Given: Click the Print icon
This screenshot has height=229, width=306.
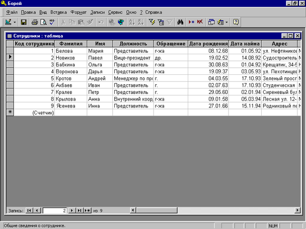Looking at the screenshot, I should coord(35,22).
